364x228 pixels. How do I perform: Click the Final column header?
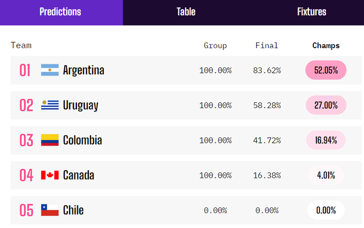click(267, 45)
